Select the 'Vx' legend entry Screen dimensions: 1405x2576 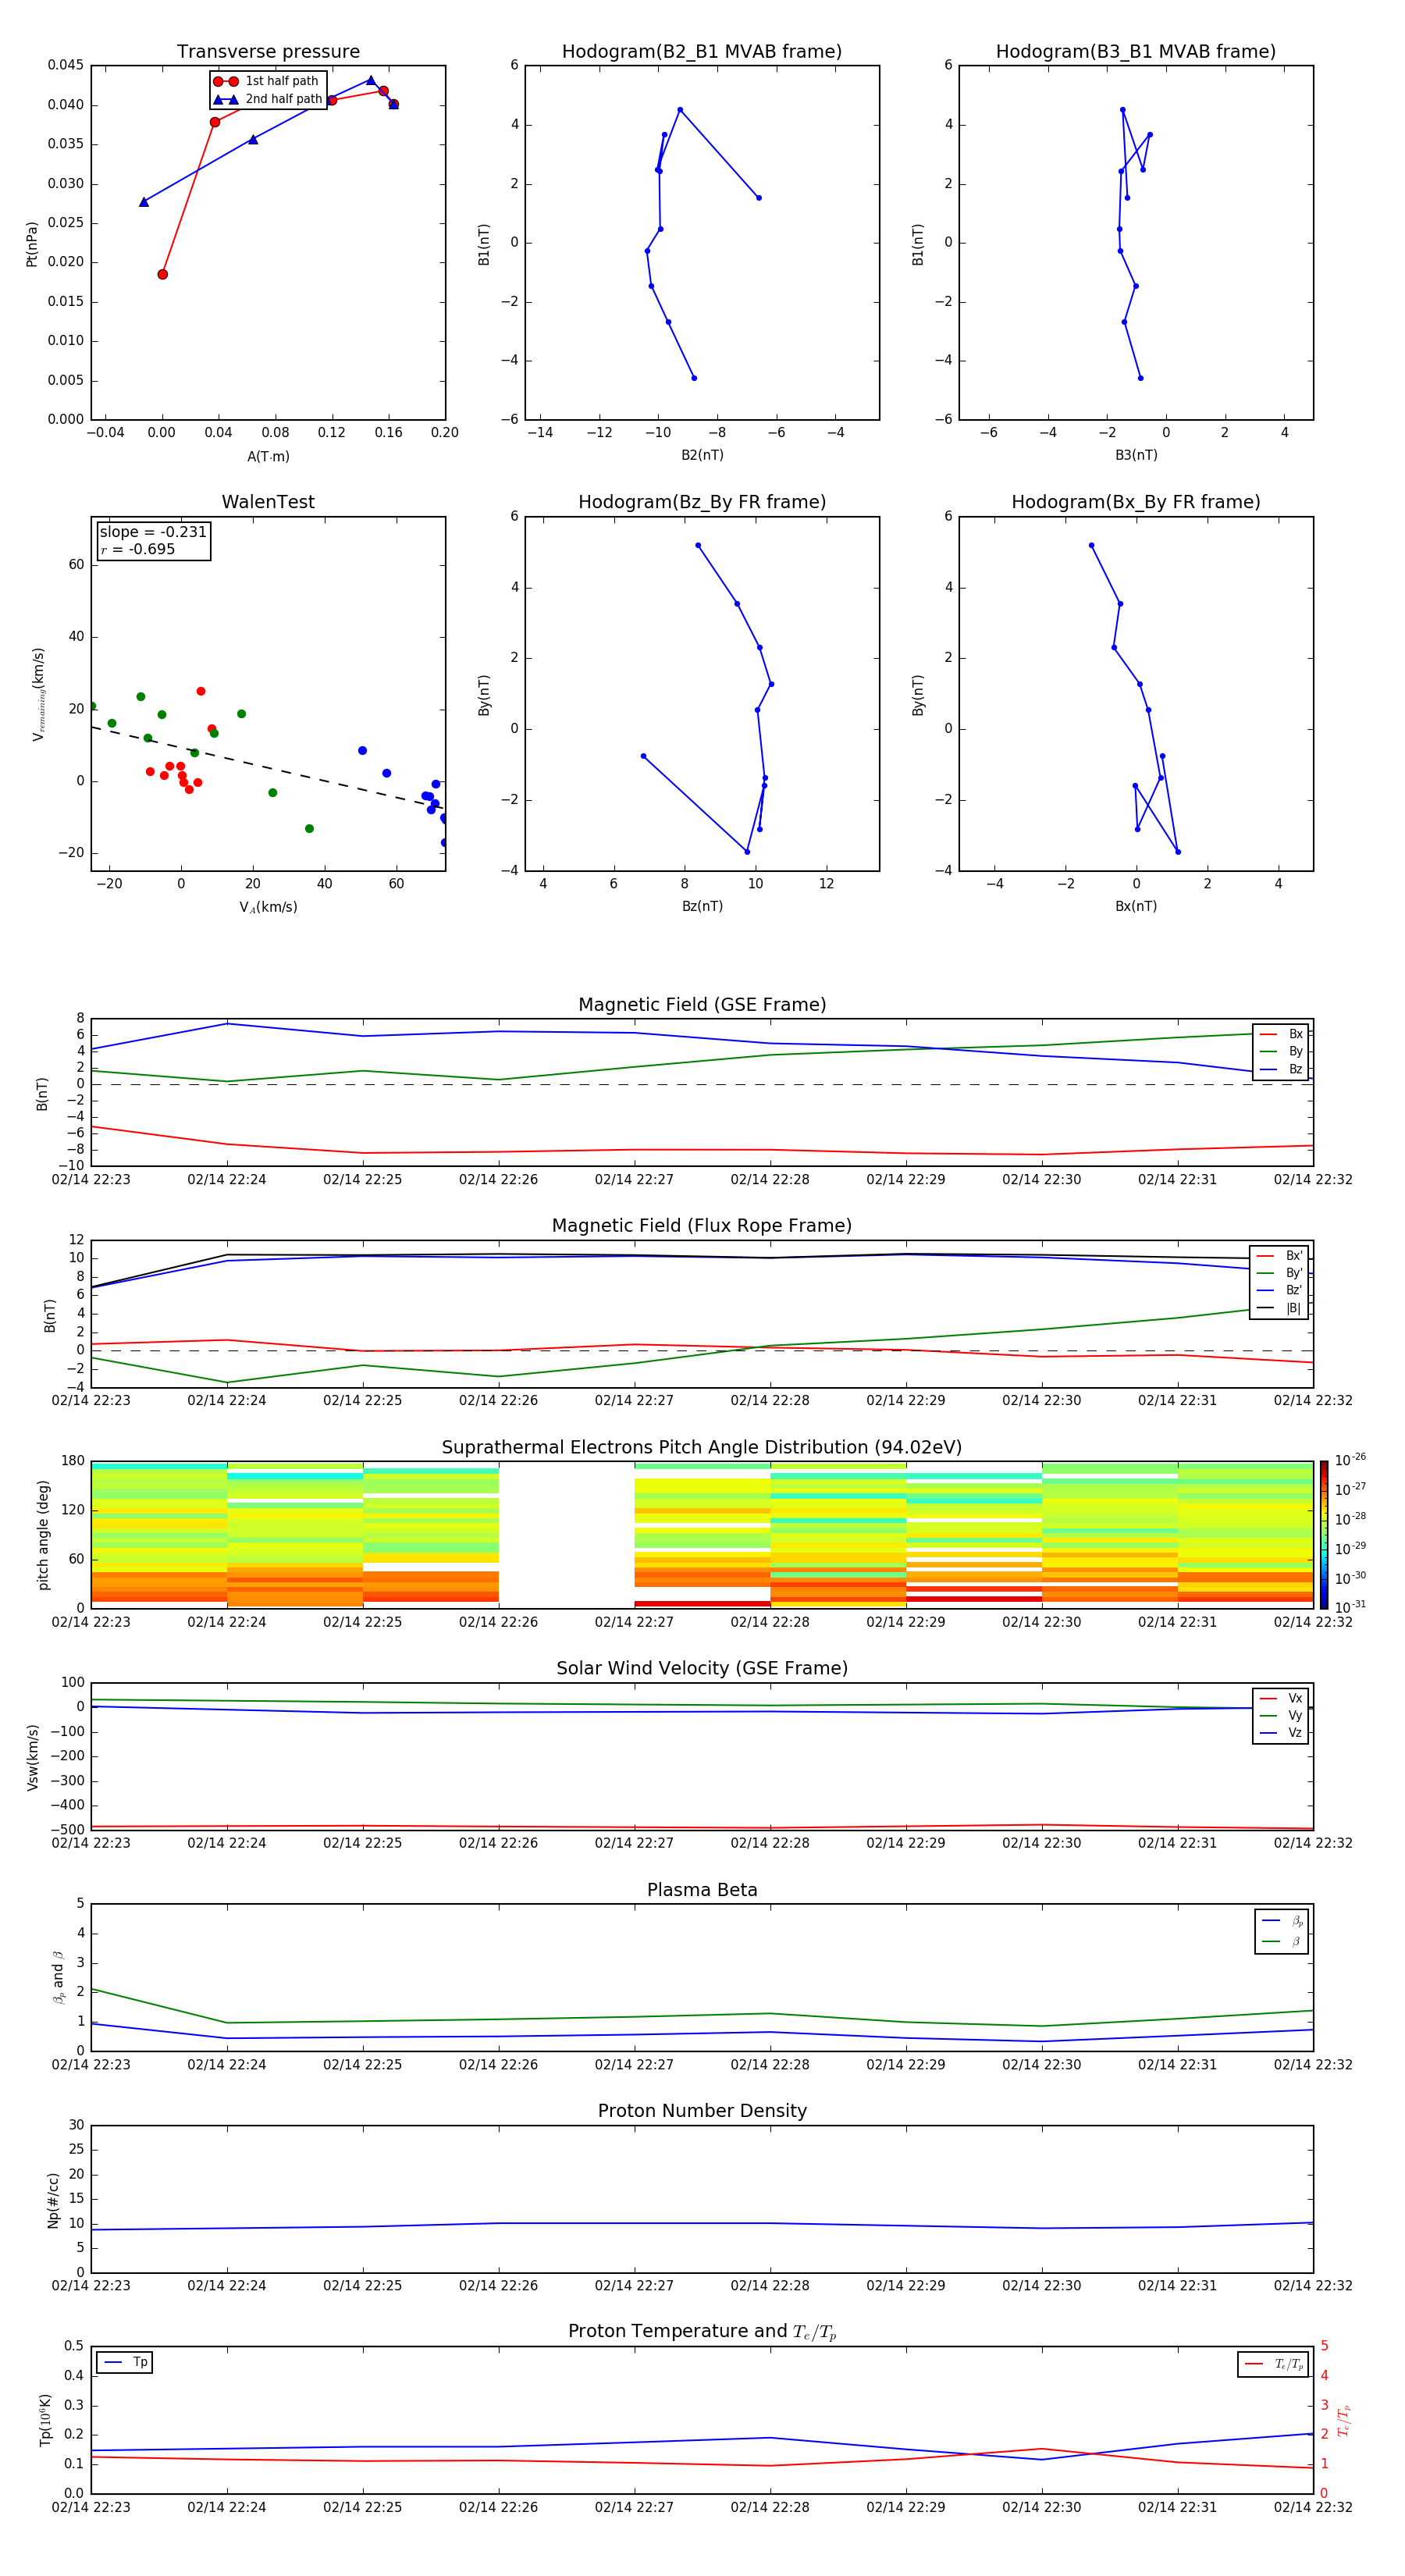click(1281, 1699)
